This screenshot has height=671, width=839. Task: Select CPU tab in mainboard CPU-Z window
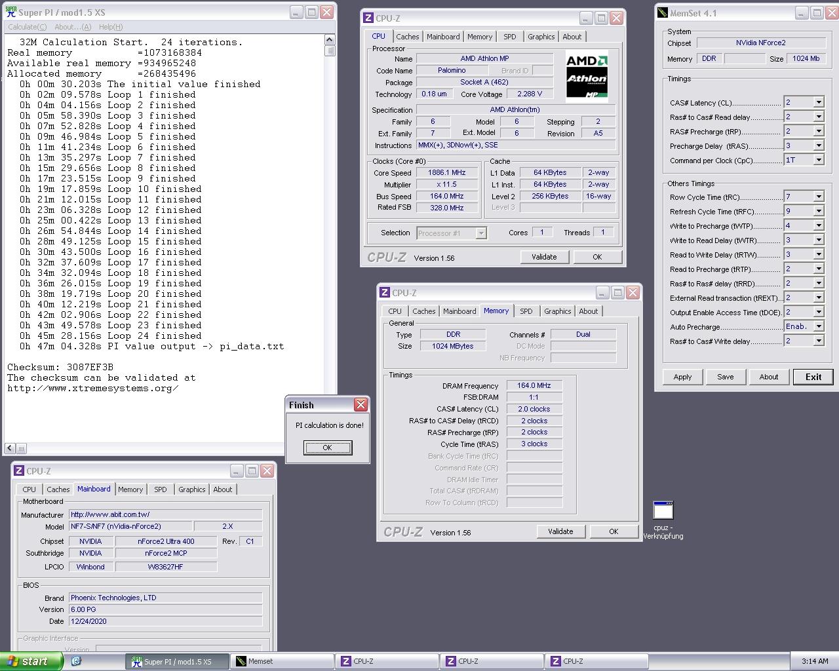(x=29, y=489)
